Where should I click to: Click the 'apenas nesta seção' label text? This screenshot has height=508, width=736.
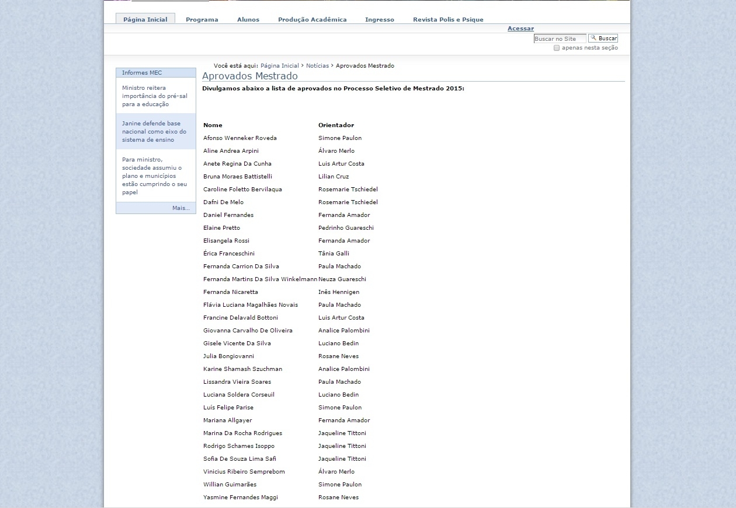[x=589, y=48]
